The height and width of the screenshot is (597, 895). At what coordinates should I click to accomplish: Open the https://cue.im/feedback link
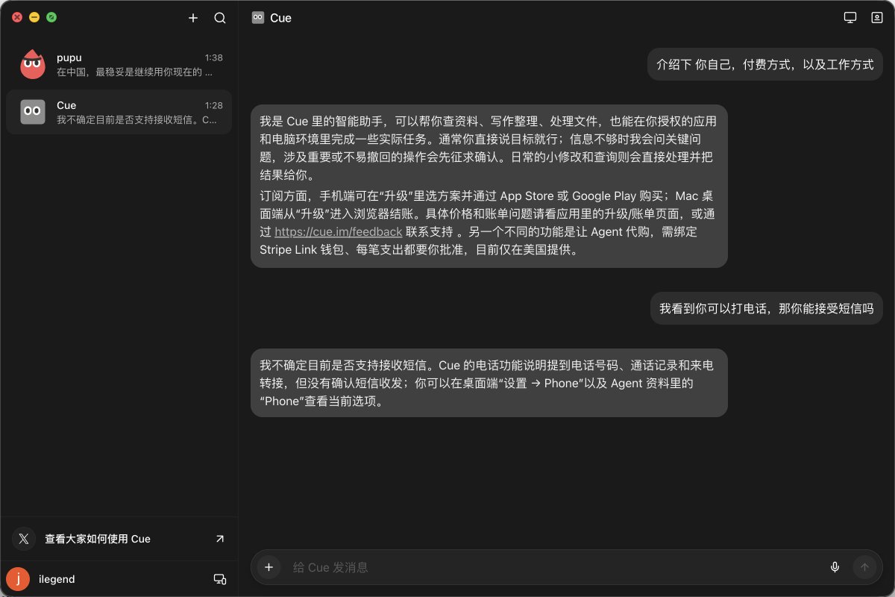tap(339, 232)
